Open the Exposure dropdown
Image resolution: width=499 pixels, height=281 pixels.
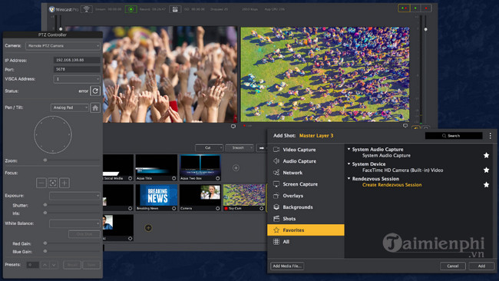pos(74,196)
